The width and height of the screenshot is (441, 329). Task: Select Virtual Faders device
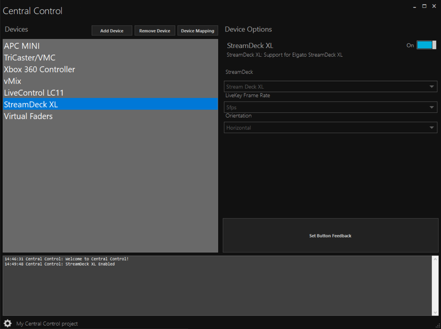(110, 116)
